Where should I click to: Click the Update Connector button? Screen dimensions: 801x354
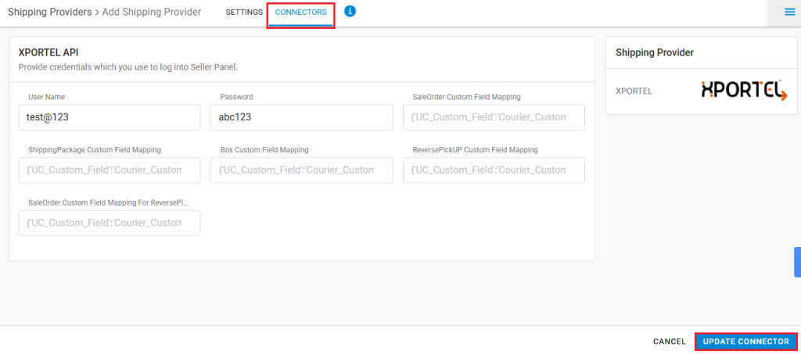pyautogui.click(x=745, y=341)
